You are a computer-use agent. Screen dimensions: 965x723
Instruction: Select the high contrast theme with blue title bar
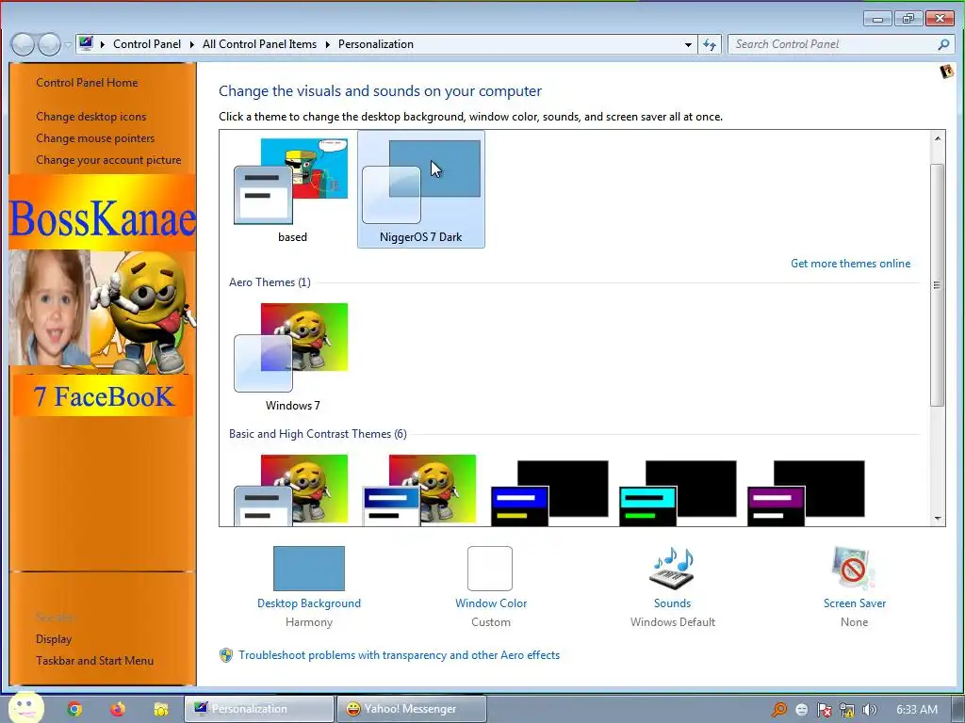pyautogui.click(x=549, y=491)
